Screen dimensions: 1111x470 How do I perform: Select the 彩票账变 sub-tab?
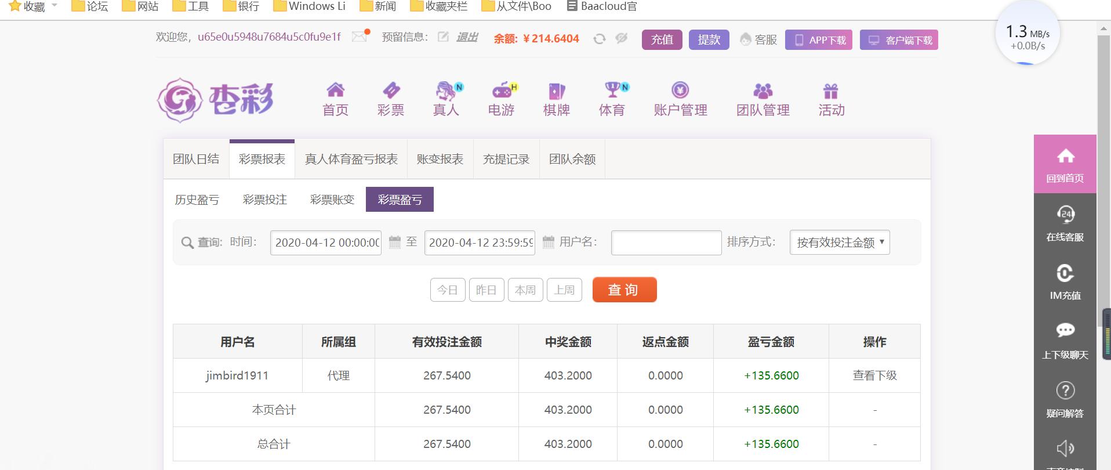click(x=332, y=200)
